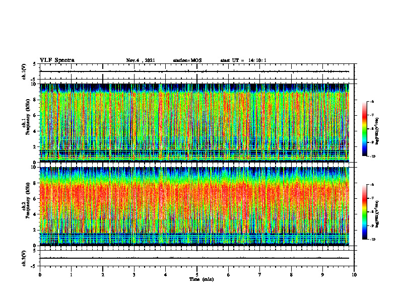The image size is (399, 308).
Task: Click the "-9" tick on ch.1 color bar
Action: (x=372, y=142)
